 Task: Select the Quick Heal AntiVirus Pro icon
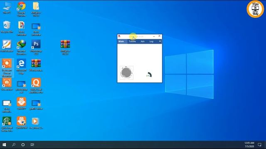[x=36, y=86]
